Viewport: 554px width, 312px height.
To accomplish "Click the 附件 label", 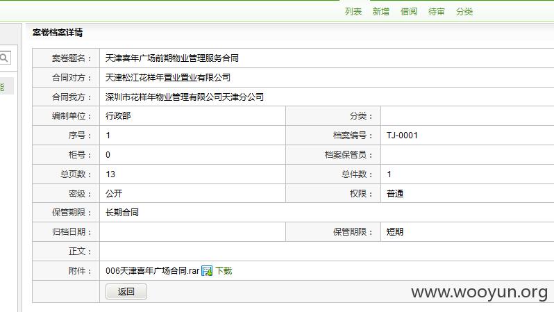I will click(x=80, y=270).
